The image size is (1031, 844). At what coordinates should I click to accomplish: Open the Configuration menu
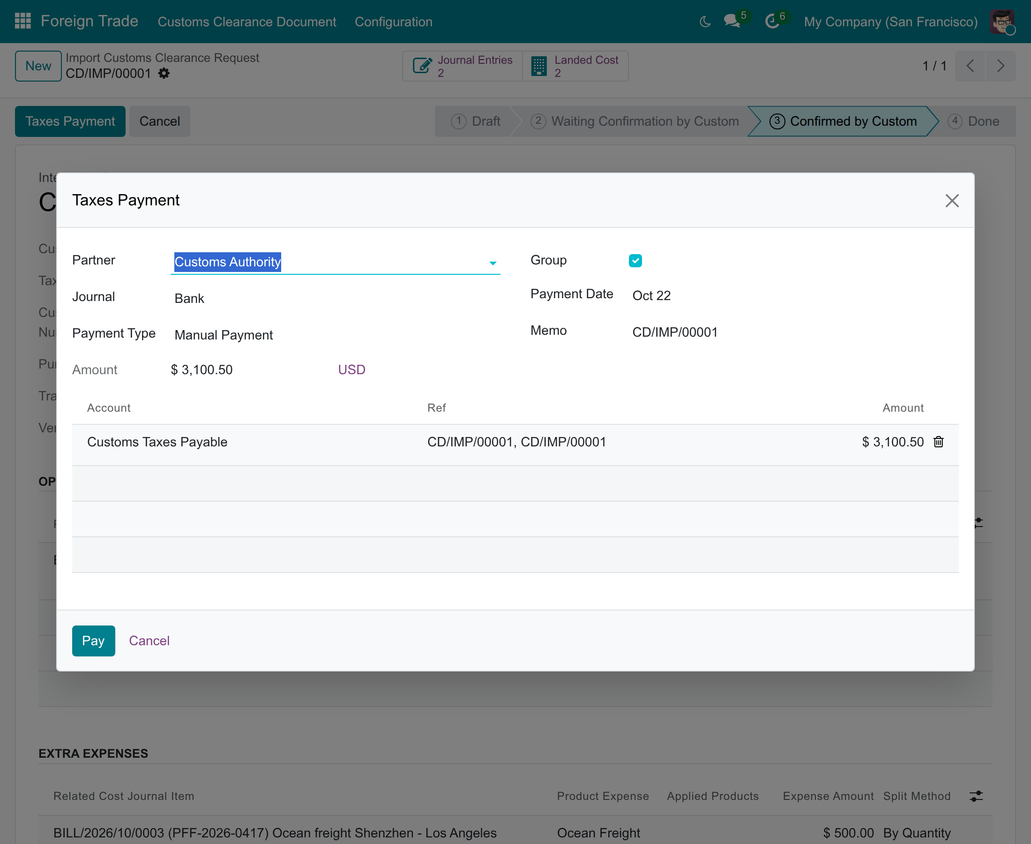tap(394, 22)
